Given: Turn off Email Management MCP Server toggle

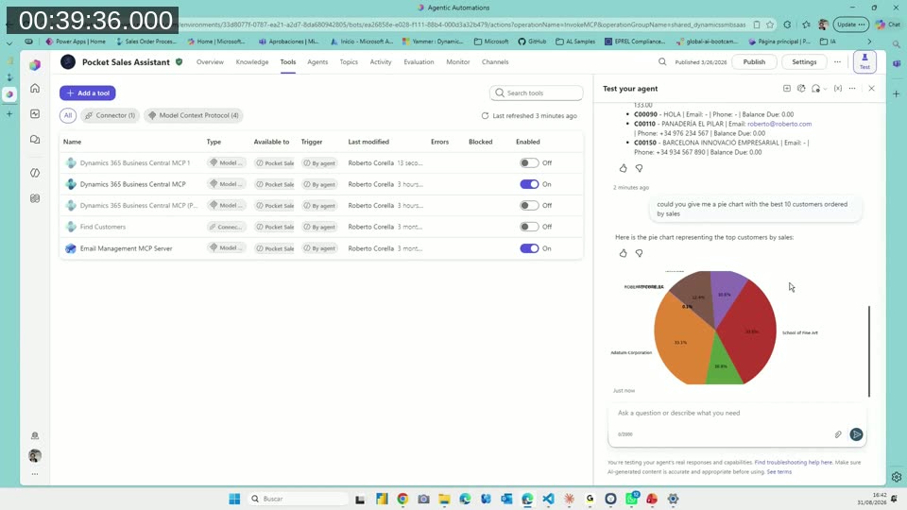Looking at the screenshot, I should point(529,248).
